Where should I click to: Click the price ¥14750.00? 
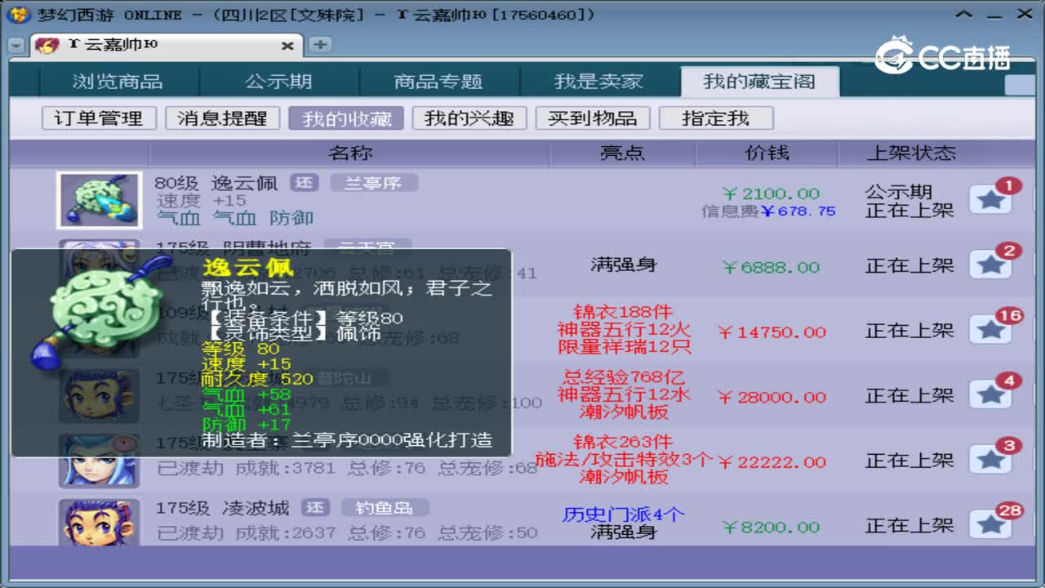tap(772, 332)
